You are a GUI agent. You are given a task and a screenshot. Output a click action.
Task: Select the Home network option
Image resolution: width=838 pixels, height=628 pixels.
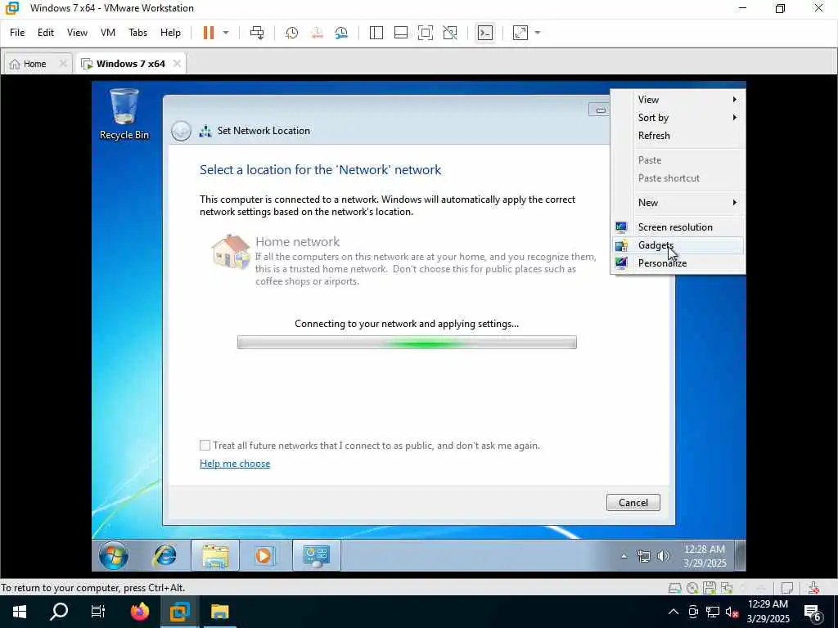point(403,261)
